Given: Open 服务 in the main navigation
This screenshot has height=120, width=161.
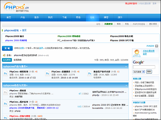Looking at the screenshot, I should pyautogui.click(x=37, y=17).
